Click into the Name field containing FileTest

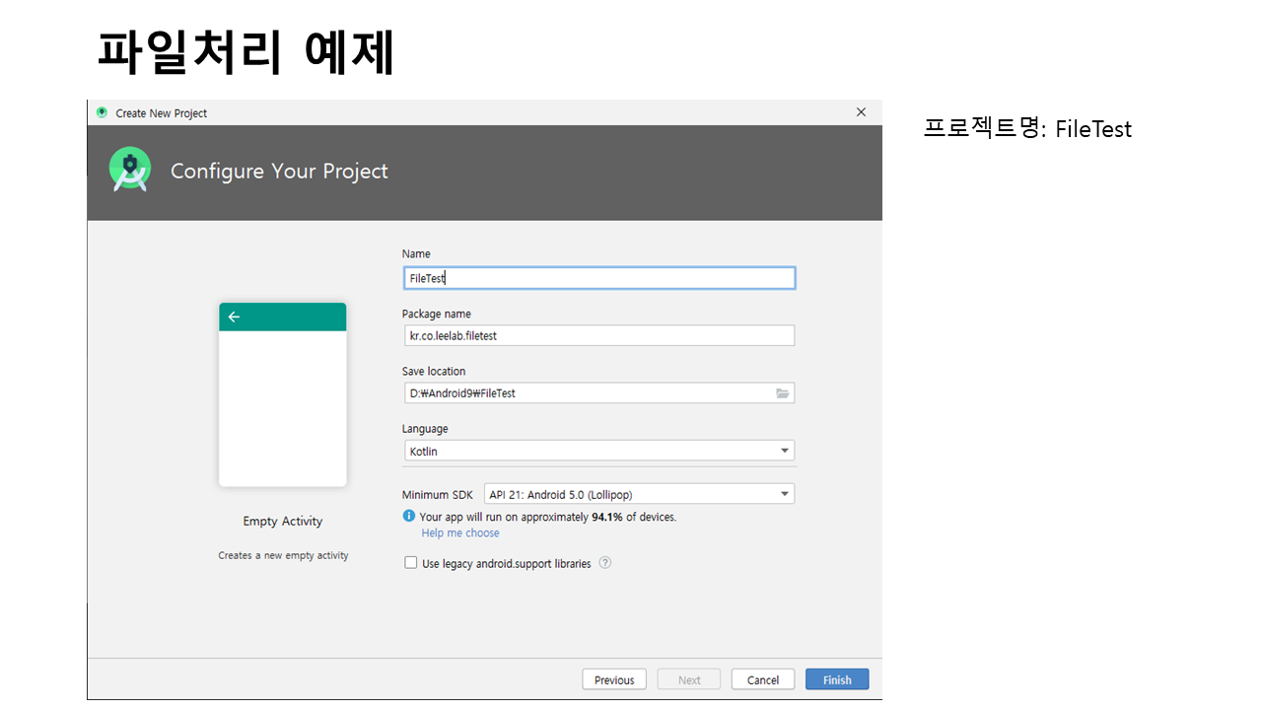tap(598, 278)
